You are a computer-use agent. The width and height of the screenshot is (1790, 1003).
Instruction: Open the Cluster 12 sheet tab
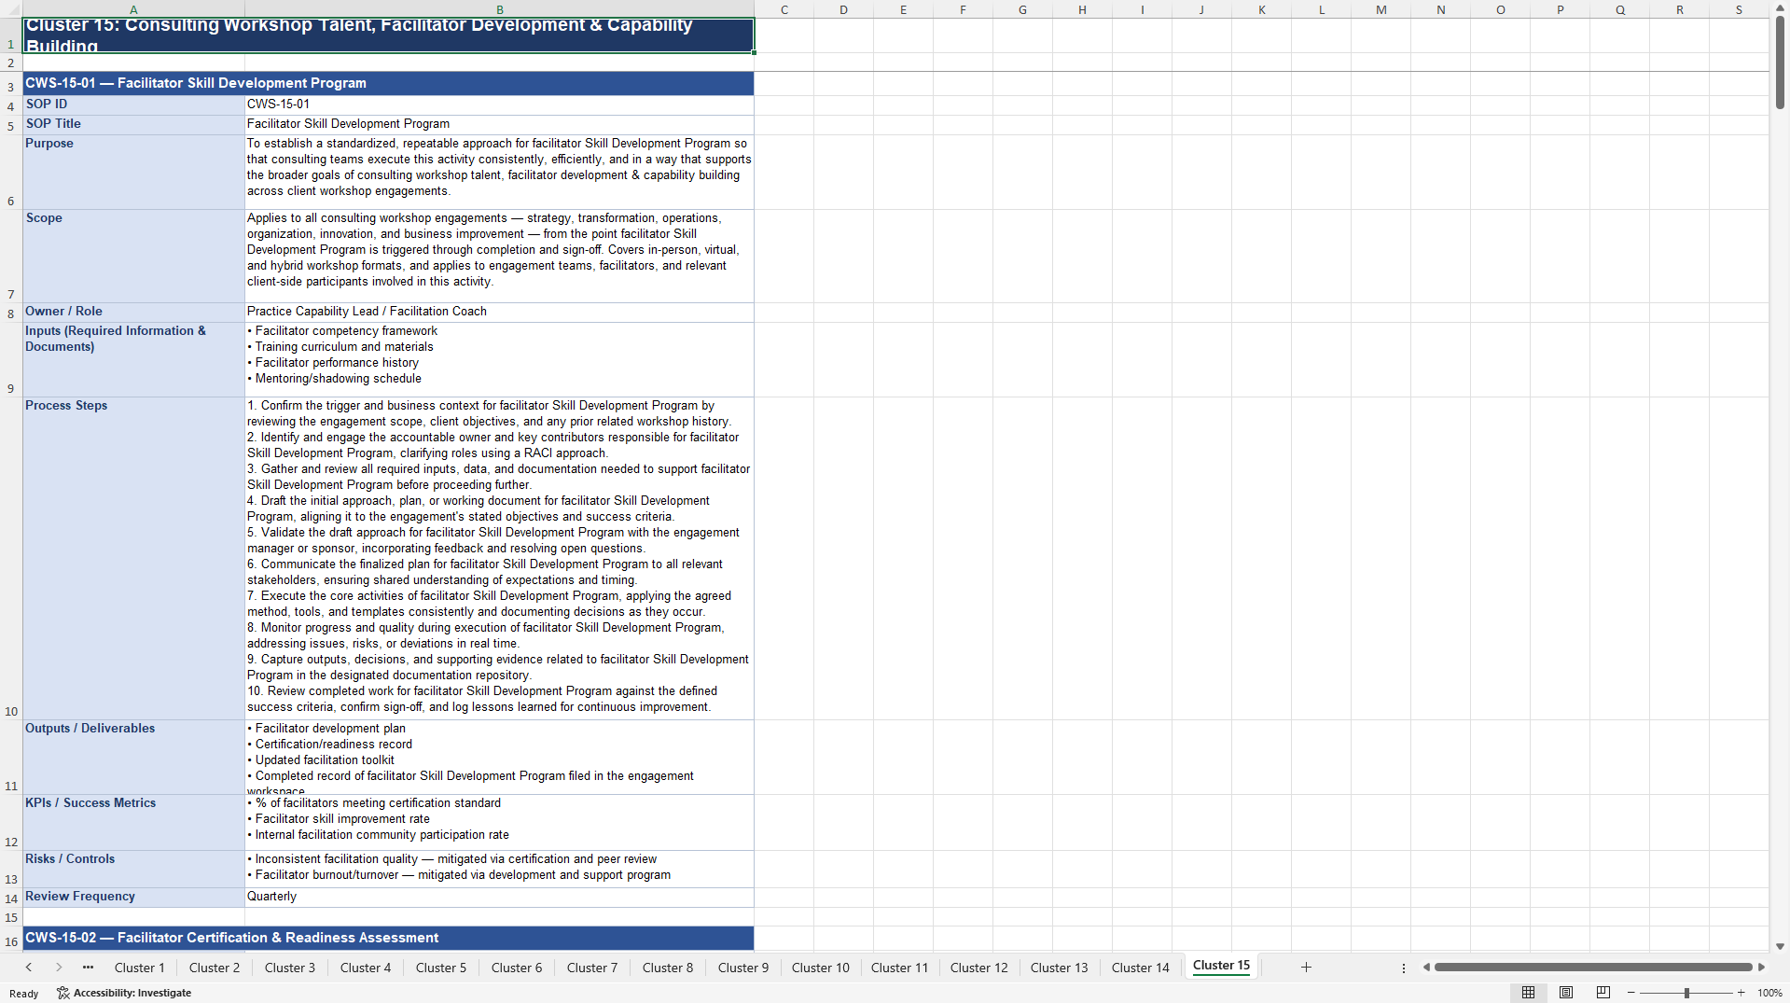[979, 968]
